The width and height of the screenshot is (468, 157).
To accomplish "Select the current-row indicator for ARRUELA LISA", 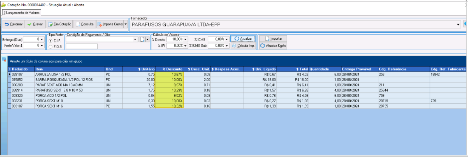I will coord(9,74).
